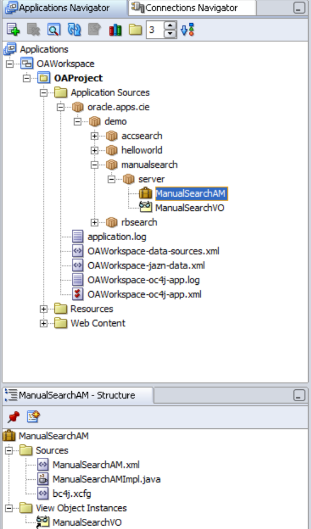
Task: Click the Sources folder icon in Structure
Action: coord(26,450)
